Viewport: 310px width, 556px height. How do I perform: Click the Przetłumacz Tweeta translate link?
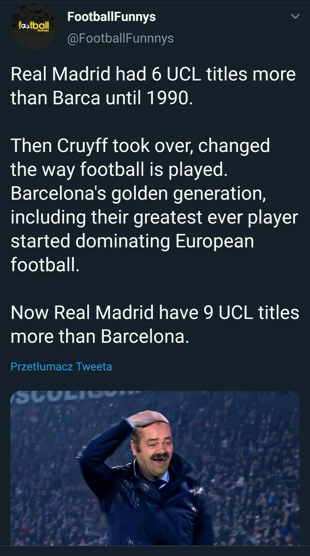click(61, 367)
